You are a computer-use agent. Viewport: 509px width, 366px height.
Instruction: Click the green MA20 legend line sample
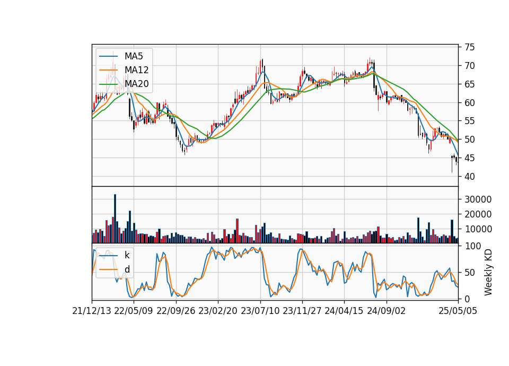point(108,84)
